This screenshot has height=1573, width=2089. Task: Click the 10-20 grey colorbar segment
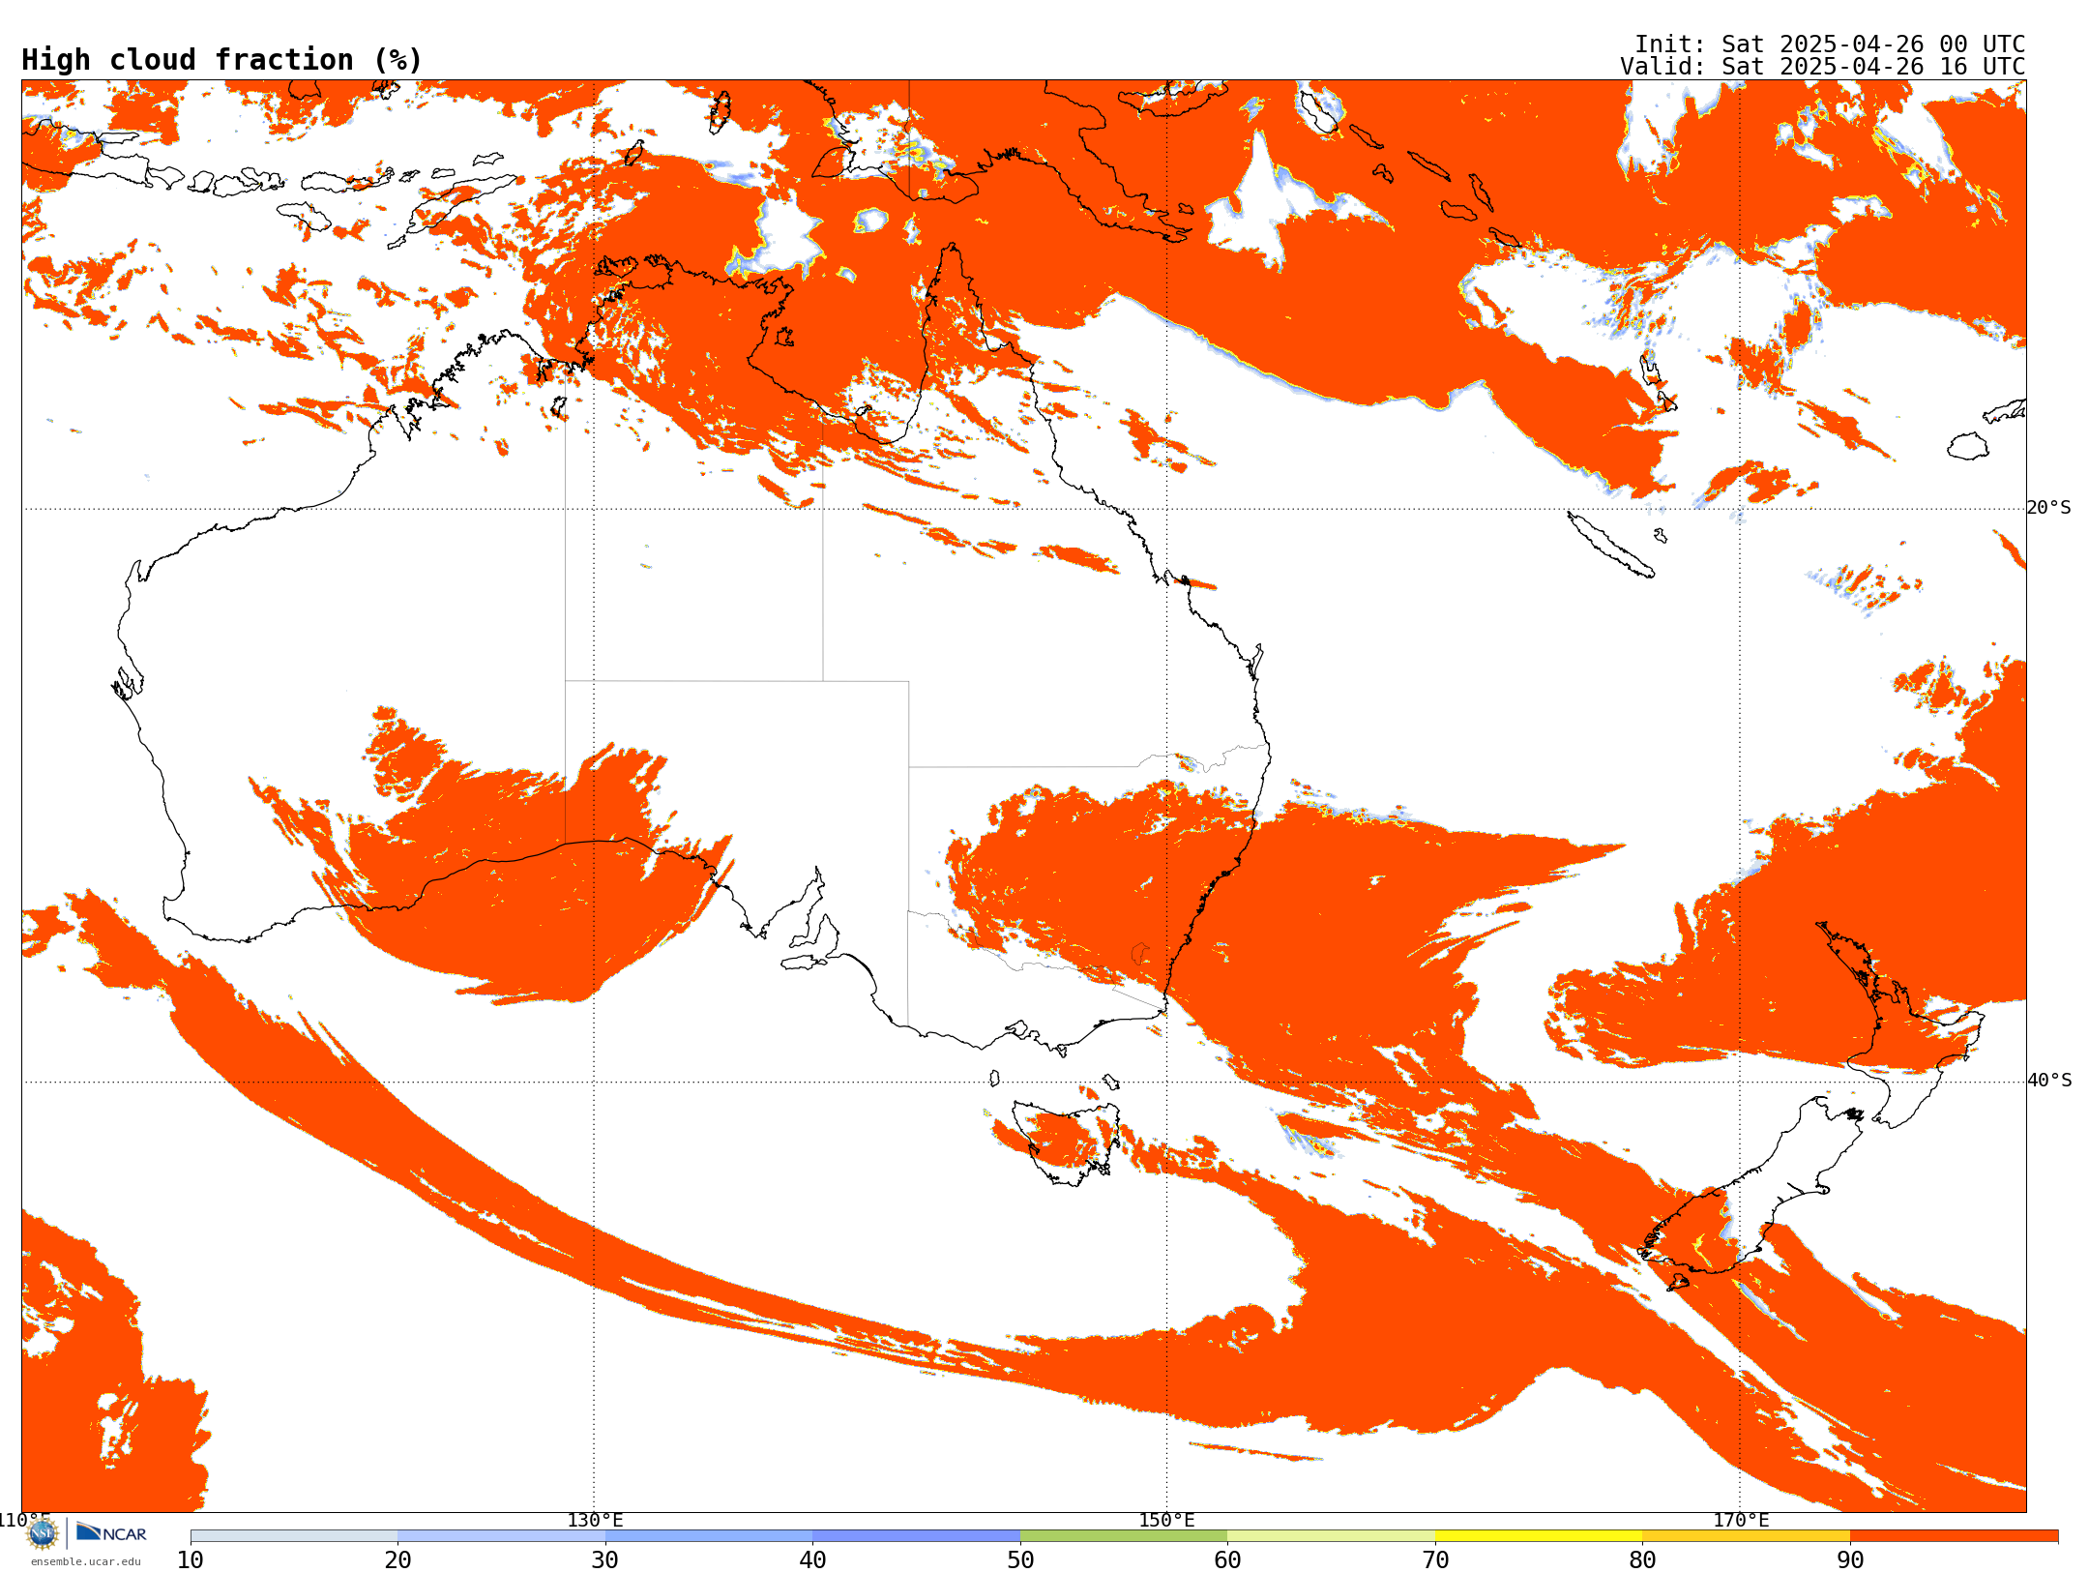294,1536
